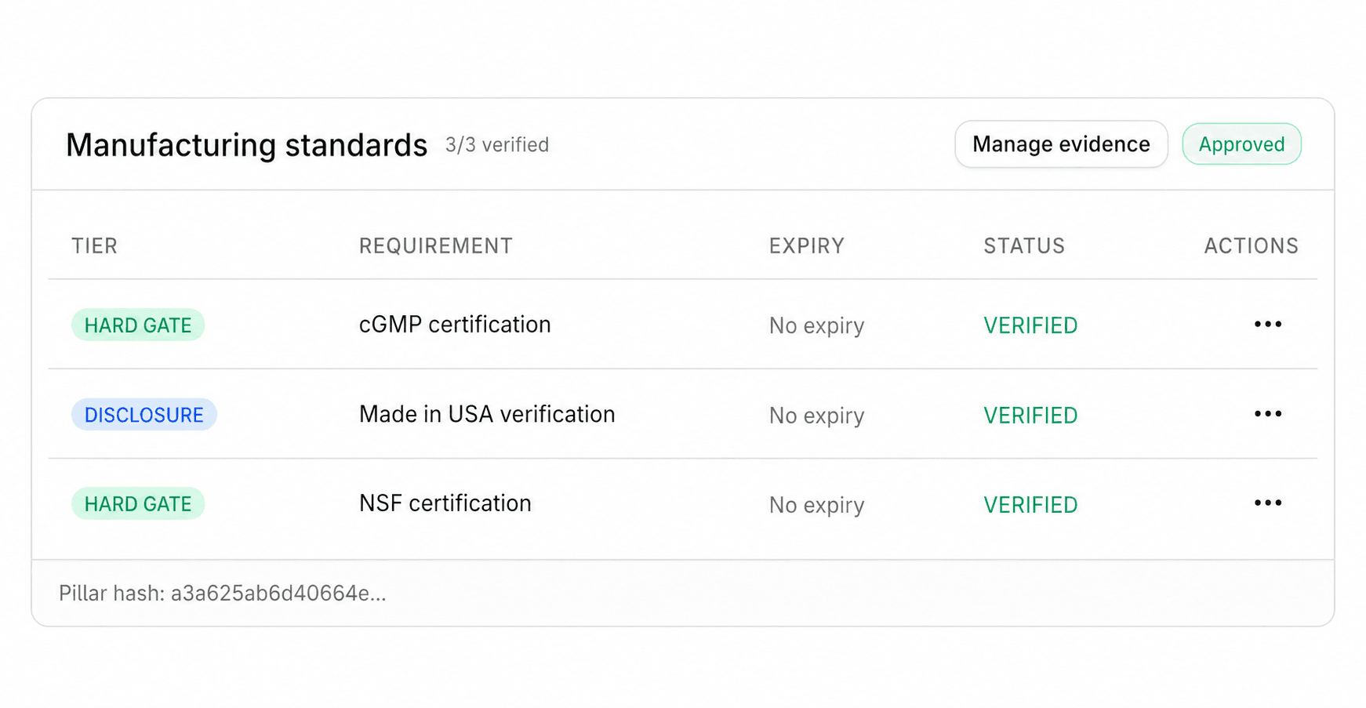Image resolution: width=1366 pixels, height=708 pixels.
Task: Open actions menu for NSF certification row
Action: pyautogui.click(x=1267, y=503)
